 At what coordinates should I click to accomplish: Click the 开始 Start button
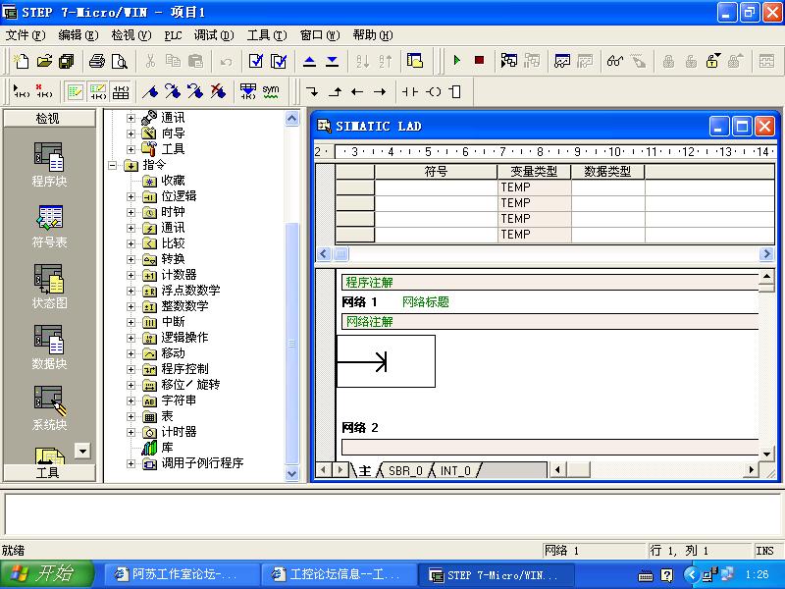point(46,574)
